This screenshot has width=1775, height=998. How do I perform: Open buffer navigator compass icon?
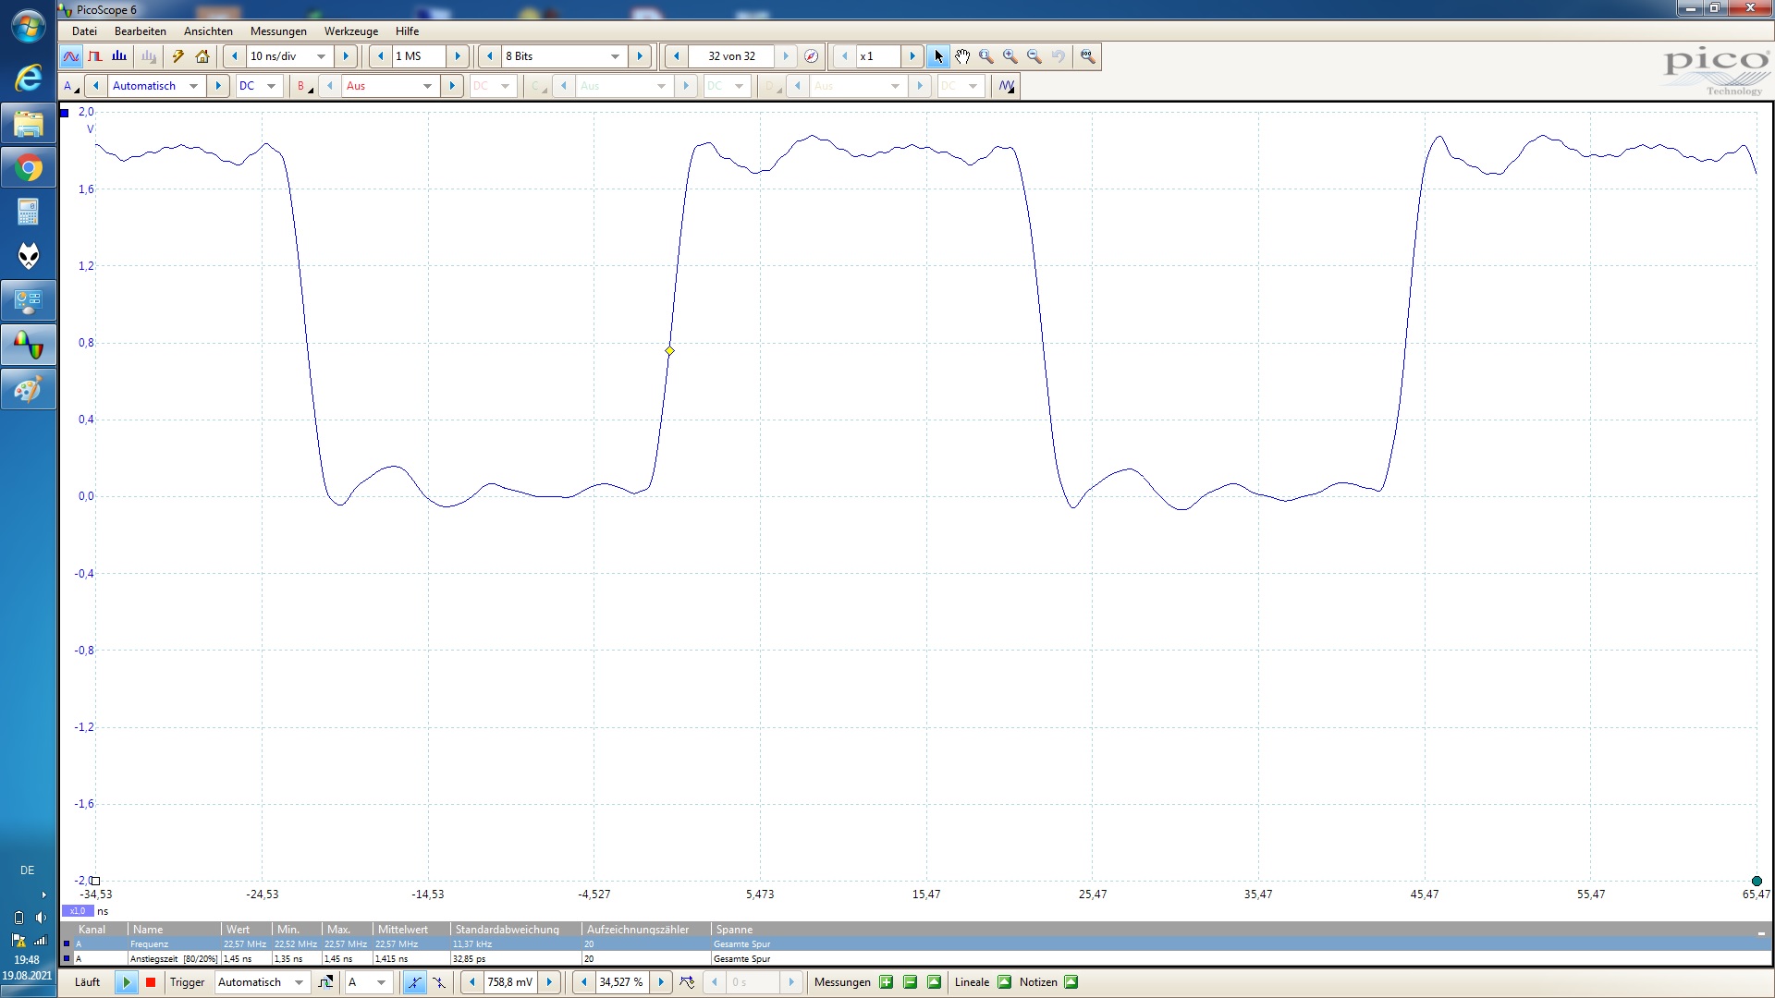[x=811, y=56]
